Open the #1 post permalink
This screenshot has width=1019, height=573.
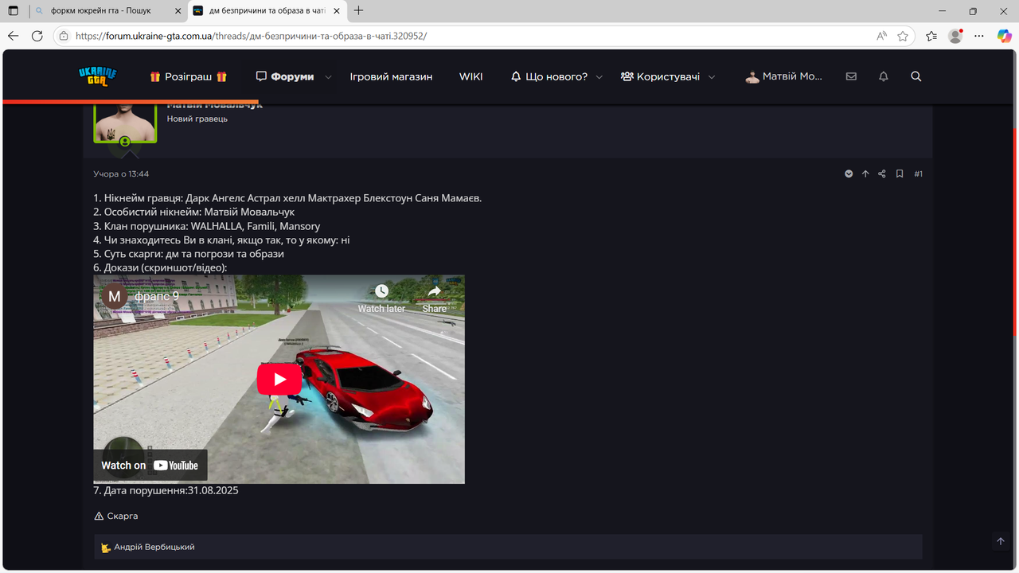918,173
